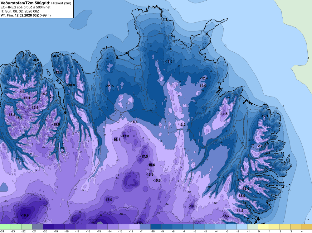This screenshot has width=312, height=233.
Task: Click the line 'EC-HRES spá brúuð á 500m net'
Action: (26, 7)
